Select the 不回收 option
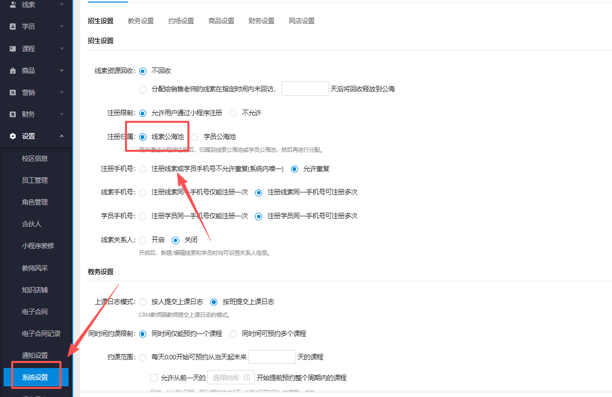612x397 pixels. pyautogui.click(x=143, y=71)
